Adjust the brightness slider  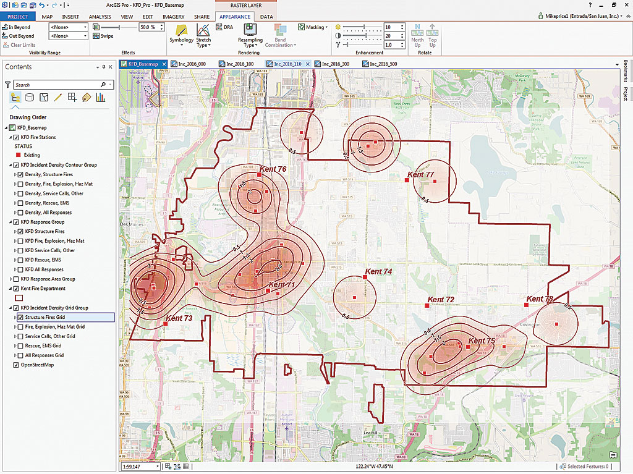tap(362, 27)
